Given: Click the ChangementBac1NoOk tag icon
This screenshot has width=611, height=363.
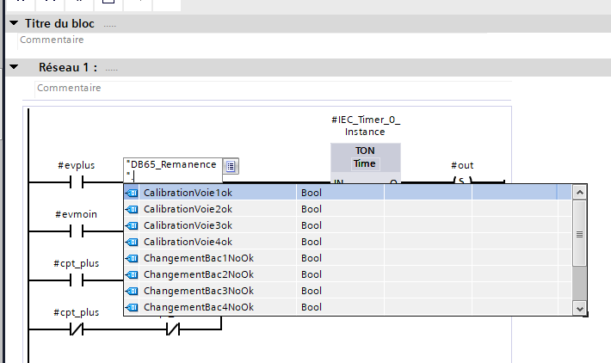Looking at the screenshot, I should coord(133,258).
